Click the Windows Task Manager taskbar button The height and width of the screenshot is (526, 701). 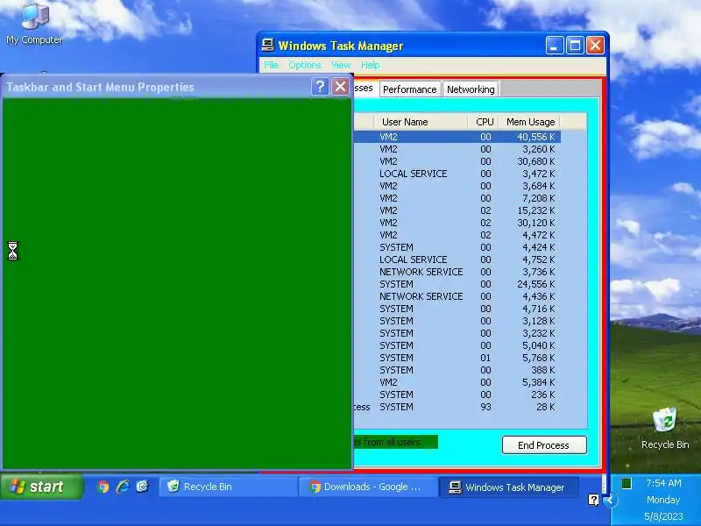[x=509, y=487]
